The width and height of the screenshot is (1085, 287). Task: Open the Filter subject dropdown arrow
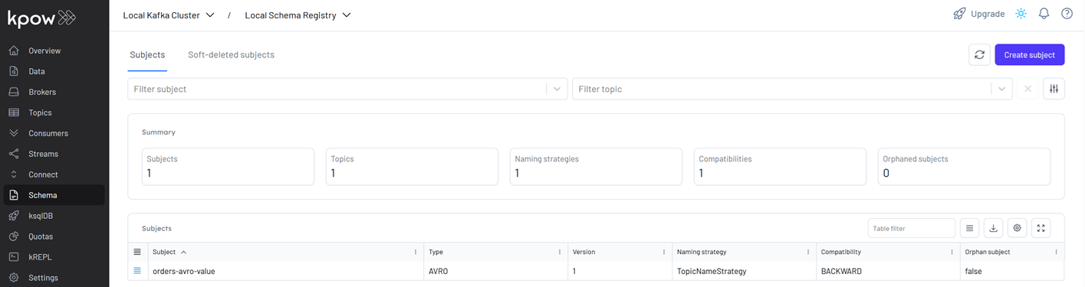coord(557,89)
